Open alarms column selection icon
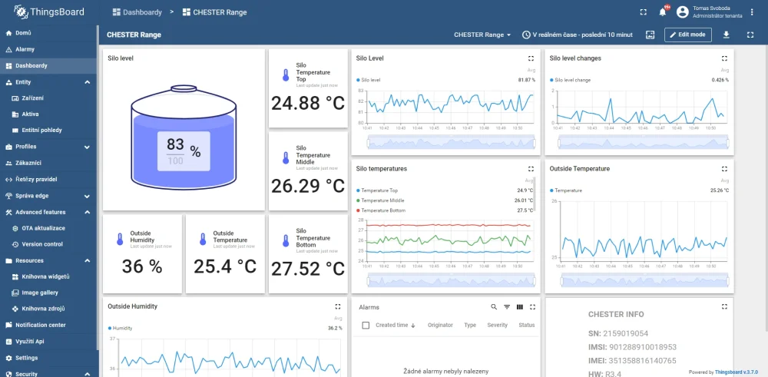 (x=520, y=307)
